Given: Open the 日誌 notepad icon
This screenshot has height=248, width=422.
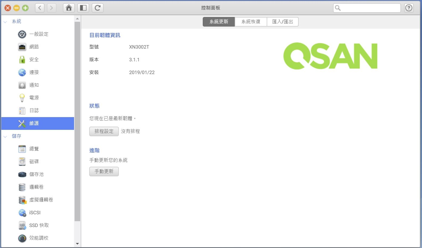Looking at the screenshot, I should [x=22, y=110].
